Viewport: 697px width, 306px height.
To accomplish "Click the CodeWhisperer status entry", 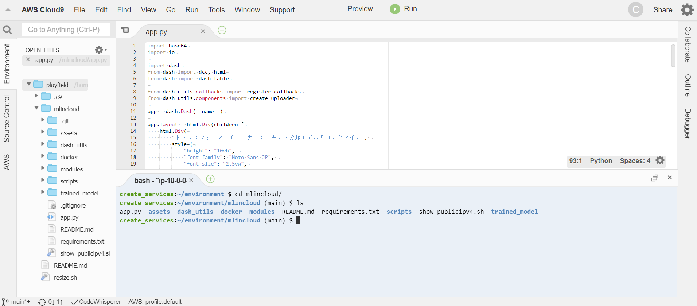I will coord(96,302).
